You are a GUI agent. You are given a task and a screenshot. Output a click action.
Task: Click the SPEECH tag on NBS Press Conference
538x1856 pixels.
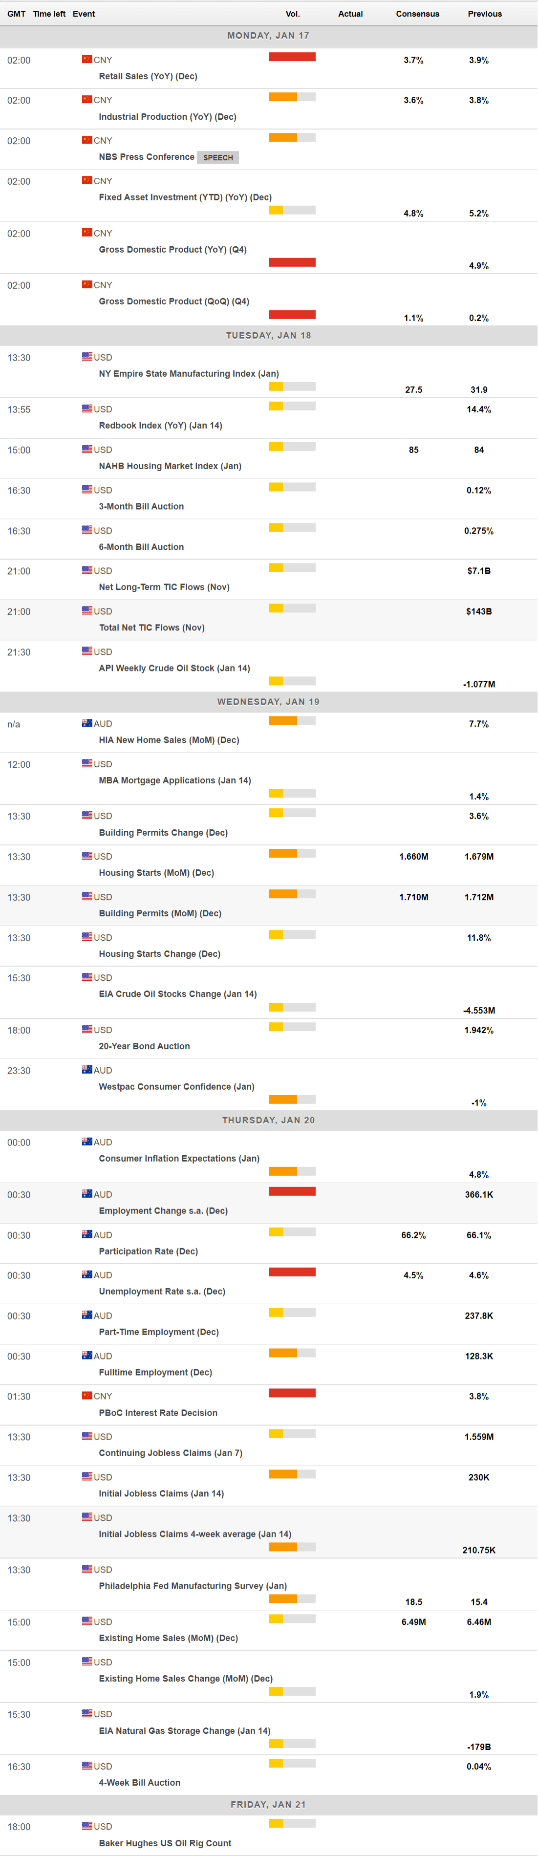point(217,157)
